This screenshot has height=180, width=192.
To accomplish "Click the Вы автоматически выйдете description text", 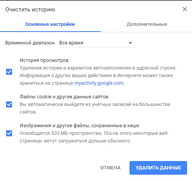I will 95,108.
